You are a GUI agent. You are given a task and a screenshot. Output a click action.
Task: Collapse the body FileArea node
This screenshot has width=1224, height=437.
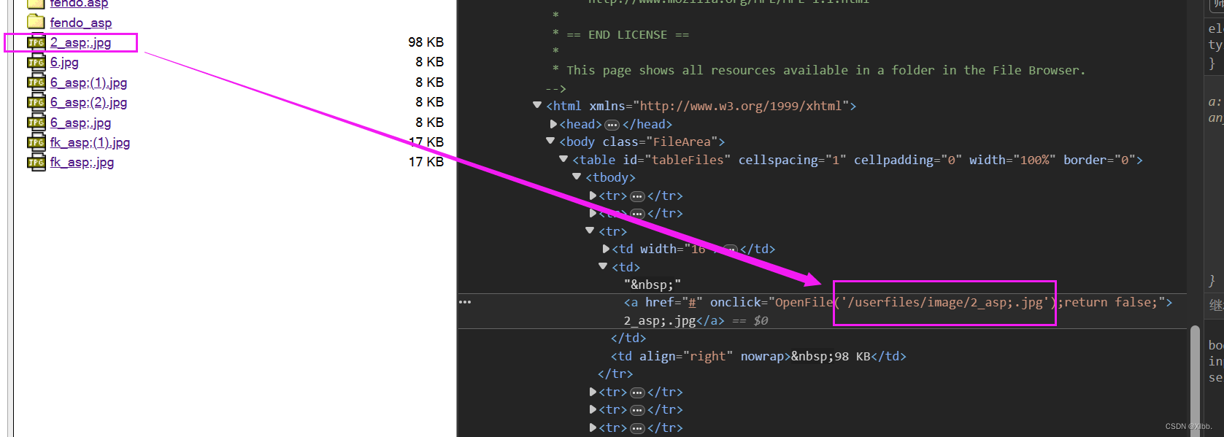550,141
